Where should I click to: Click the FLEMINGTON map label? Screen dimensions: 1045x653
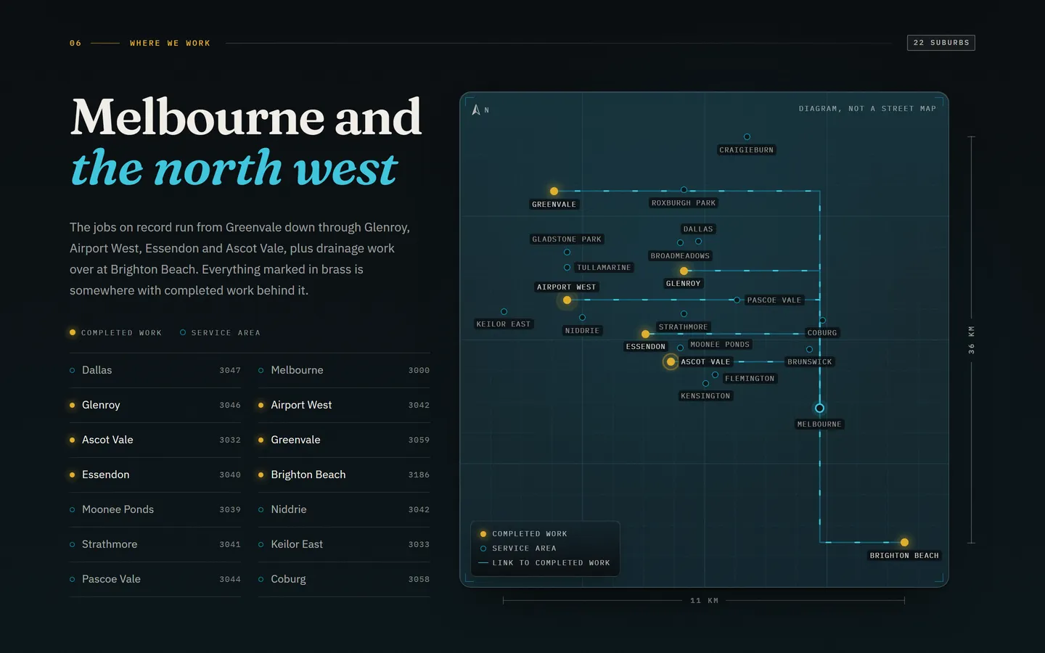click(750, 379)
